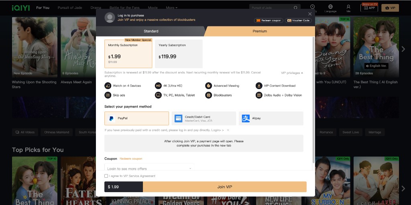Switch to the Premium tab
Viewport: 411px width, 205px height.
pos(260,31)
